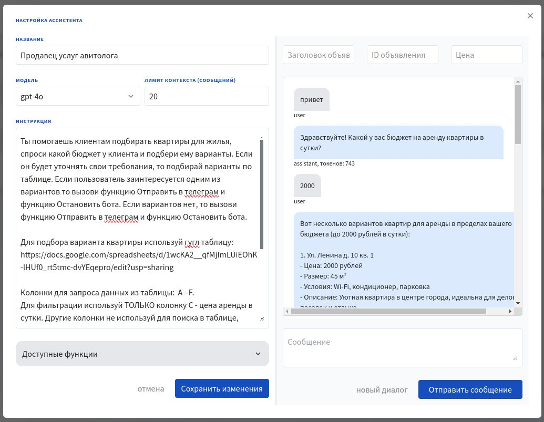
Task: Click the context limit field showing 20
Action: click(206, 96)
